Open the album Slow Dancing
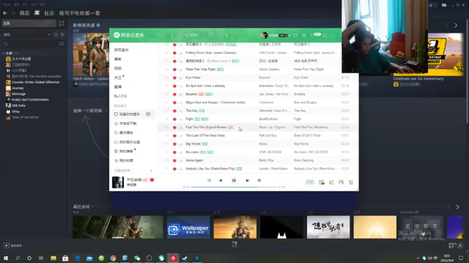This screenshot has height=263, width=469. click(304, 160)
